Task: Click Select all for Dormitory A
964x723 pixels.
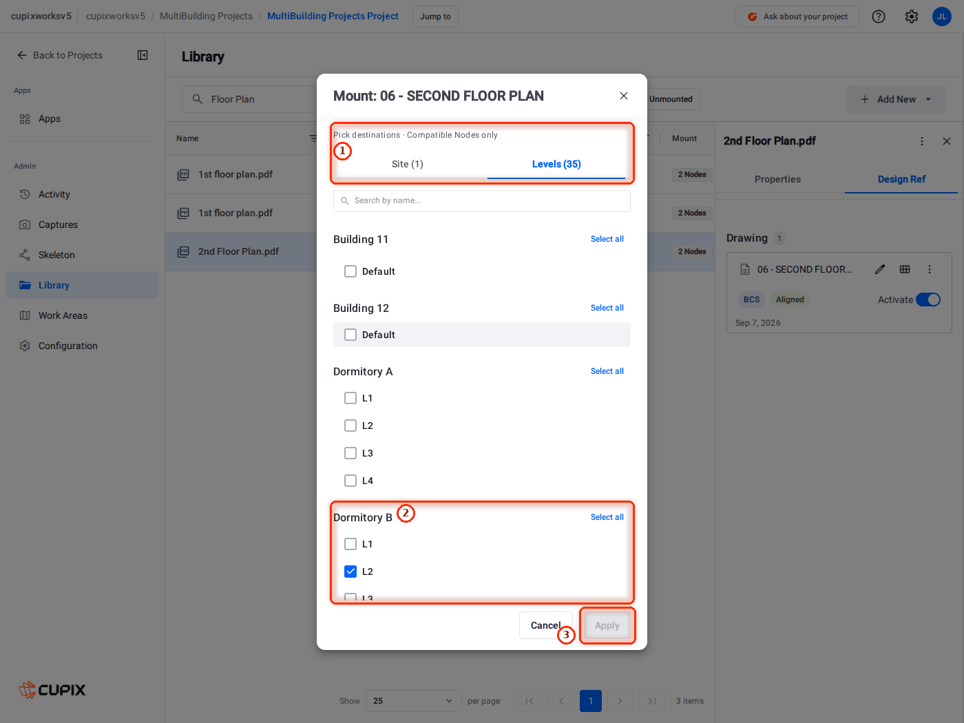Action: 607,371
